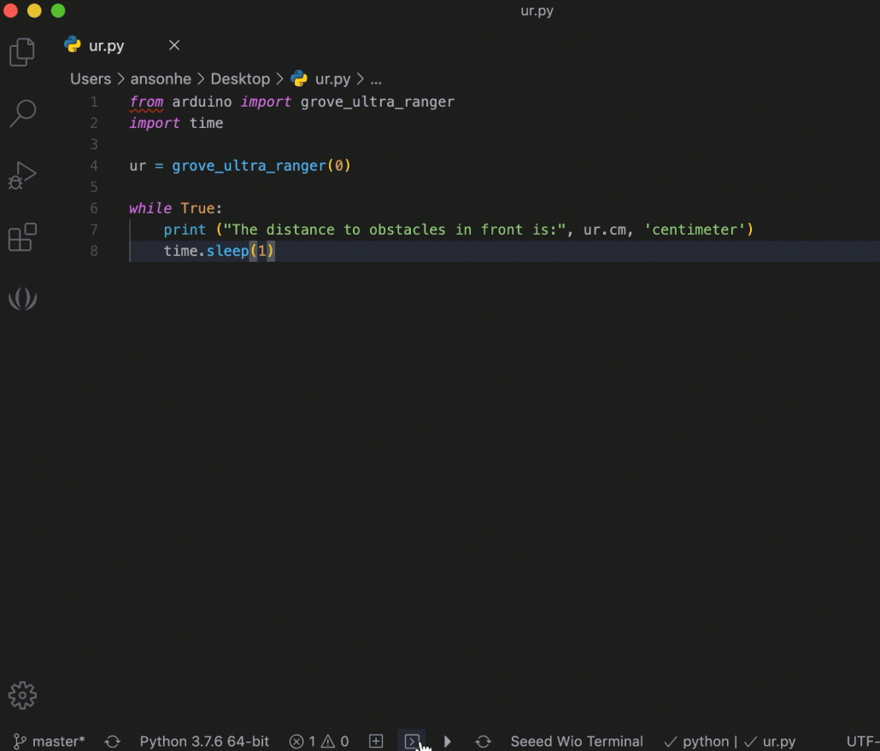
Task: Expand the breadcrumb ellipsis after ur.py
Action: coord(376,79)
